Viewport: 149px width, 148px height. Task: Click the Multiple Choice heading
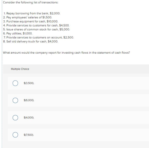(x=20, y=69)
